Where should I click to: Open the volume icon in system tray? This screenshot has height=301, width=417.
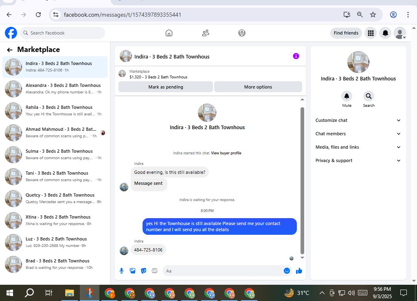[351, 293]
